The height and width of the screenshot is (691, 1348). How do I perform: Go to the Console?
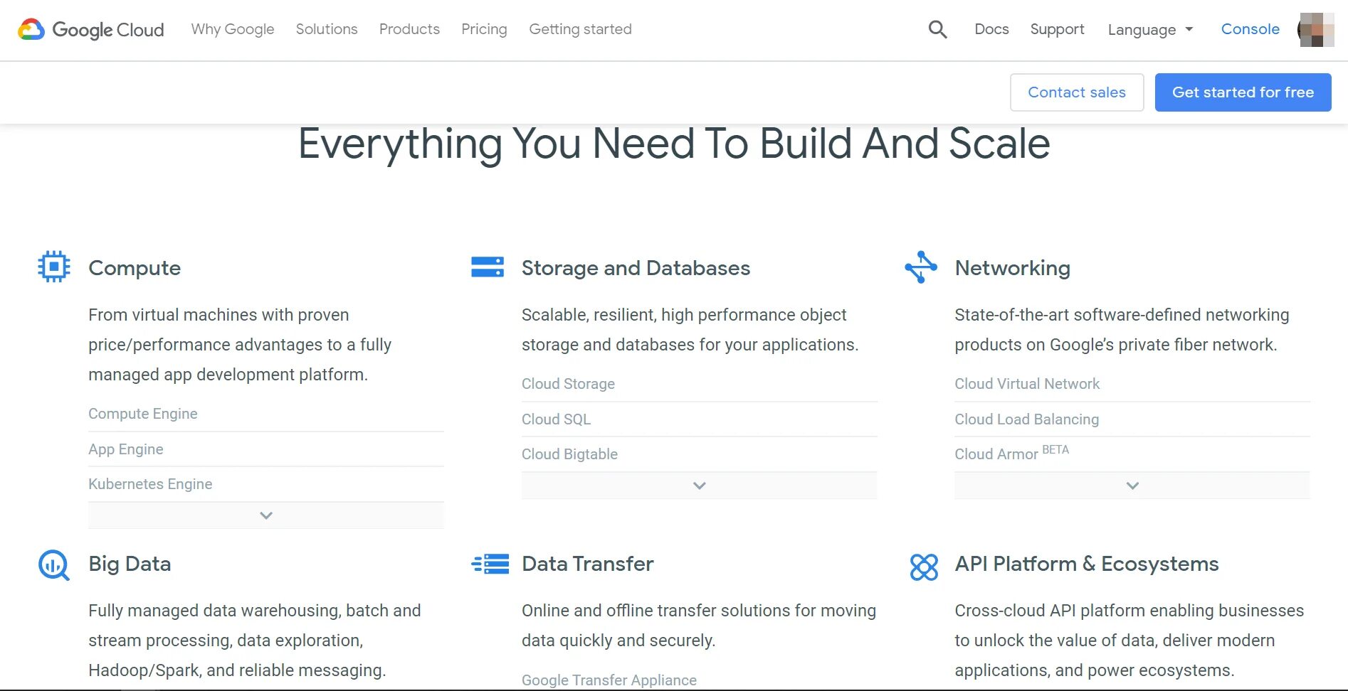[1250, 29]
